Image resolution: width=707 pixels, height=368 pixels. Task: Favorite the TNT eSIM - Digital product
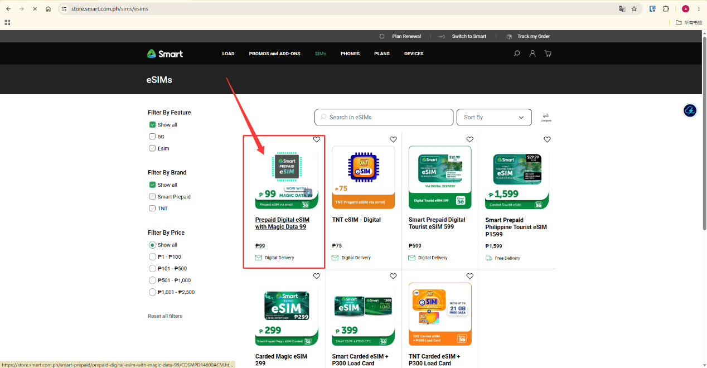[x=393, y=139]
